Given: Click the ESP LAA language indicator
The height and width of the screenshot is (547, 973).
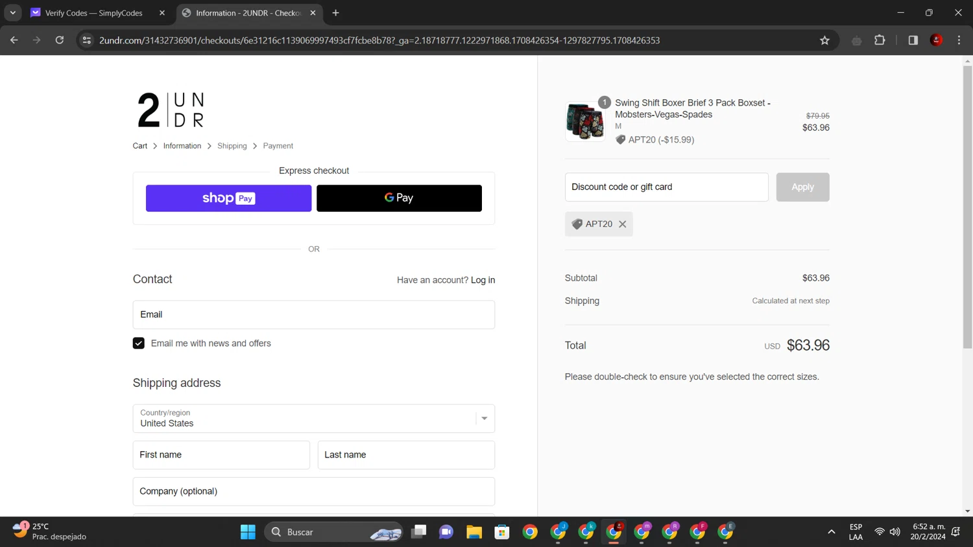Looking at the screenshot, I should point(856,532).
